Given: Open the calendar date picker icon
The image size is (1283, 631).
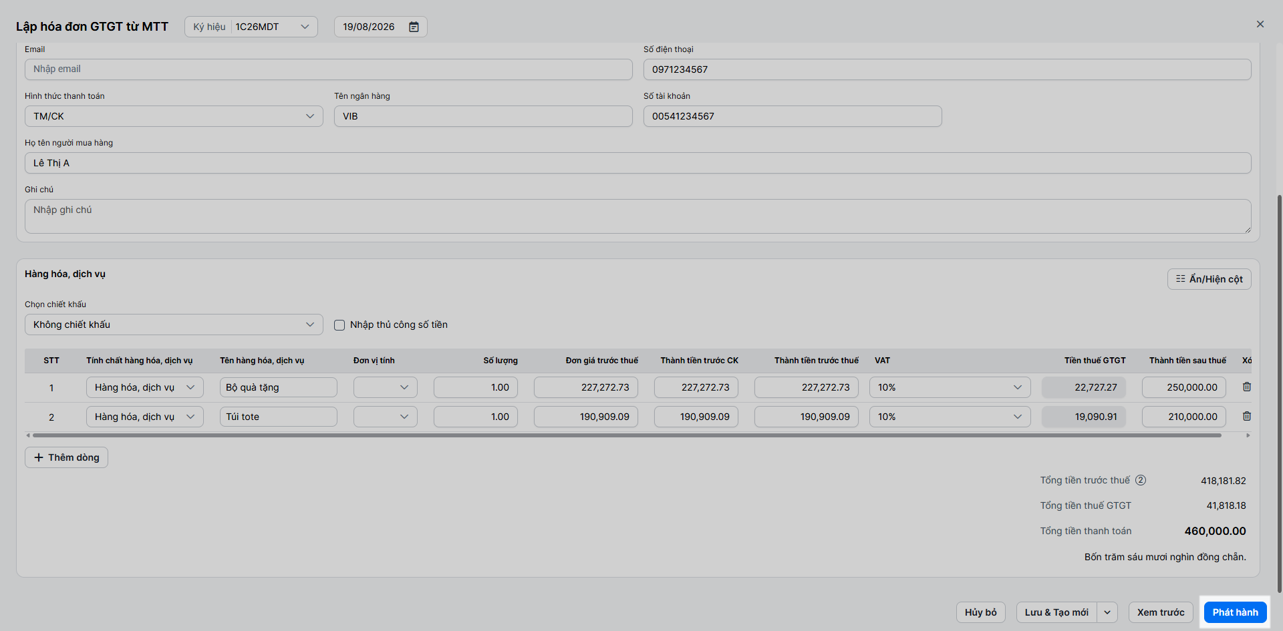Looking at the screenshot, I should (x=414, y=27).
